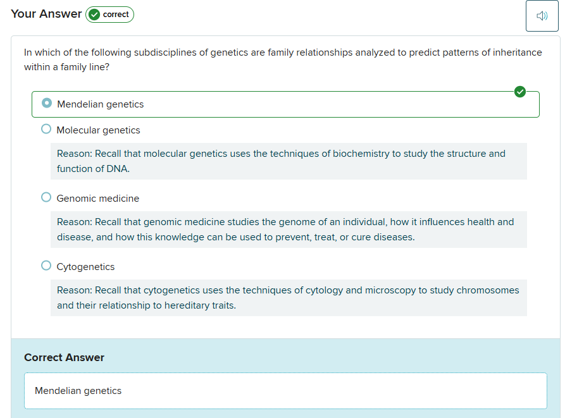The image size is (565, 418).
Task: Click the green checkmark in the correct badge
Action: (x=94, y=15)
